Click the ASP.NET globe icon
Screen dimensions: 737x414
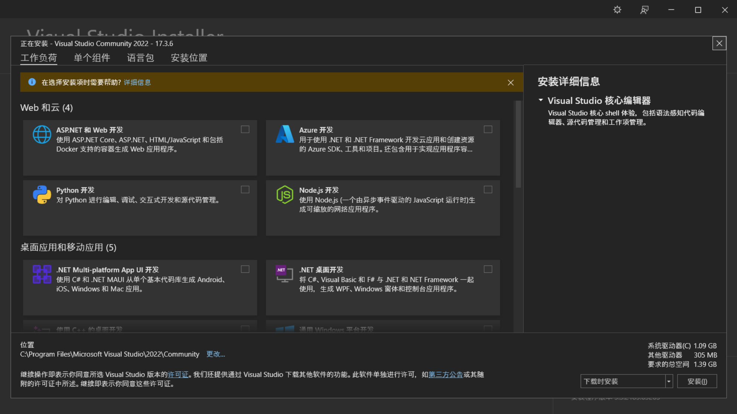pyautogui.click(x=42, y=134)
